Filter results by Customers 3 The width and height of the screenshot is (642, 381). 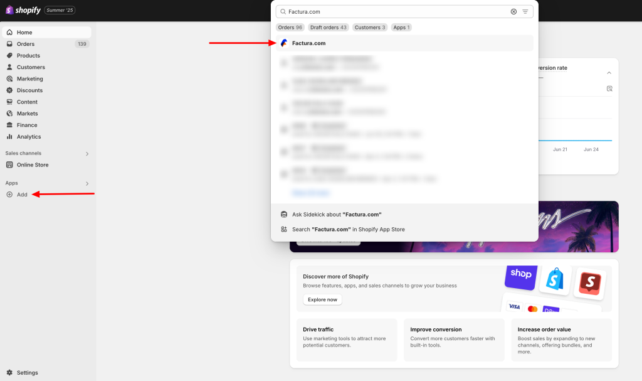point(370,28)
